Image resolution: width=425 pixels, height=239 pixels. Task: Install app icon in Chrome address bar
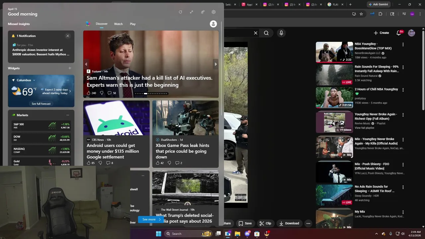coord(354,14)
